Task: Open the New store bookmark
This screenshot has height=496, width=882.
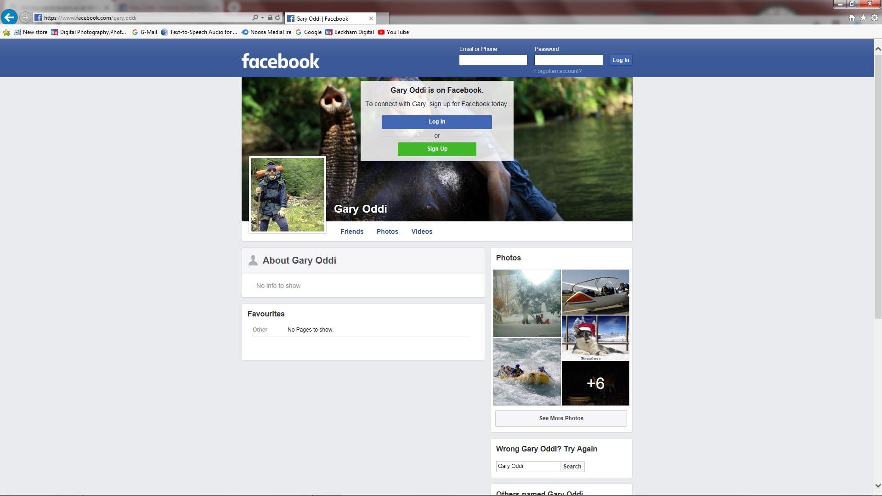Action: click(x=31, y=32)
